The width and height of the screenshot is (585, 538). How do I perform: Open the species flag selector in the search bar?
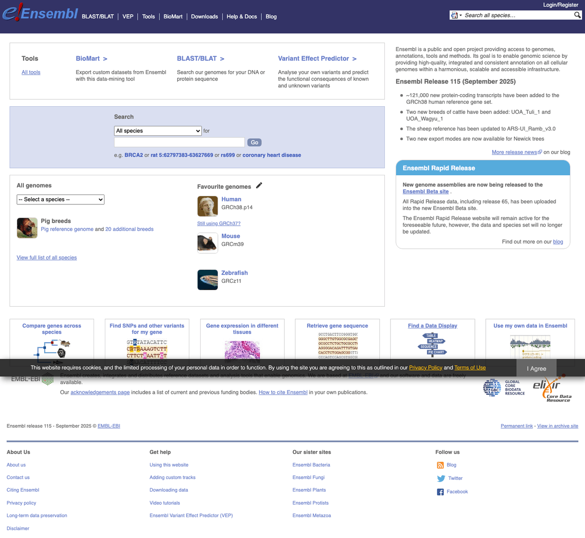[455, 15]
